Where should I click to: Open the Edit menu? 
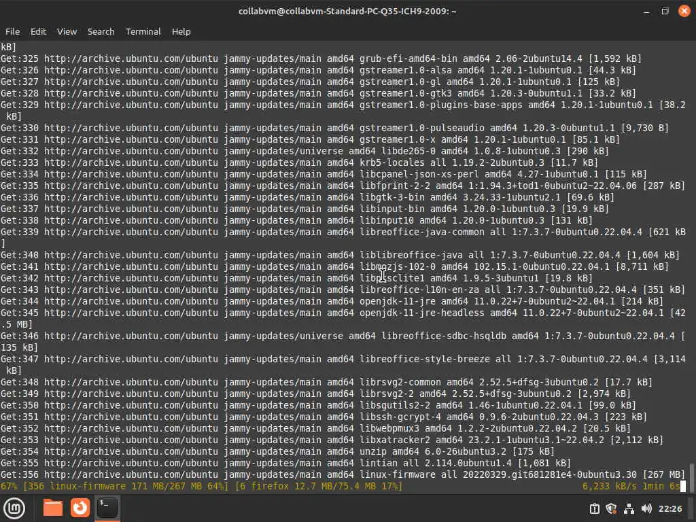tap(38, 31)
